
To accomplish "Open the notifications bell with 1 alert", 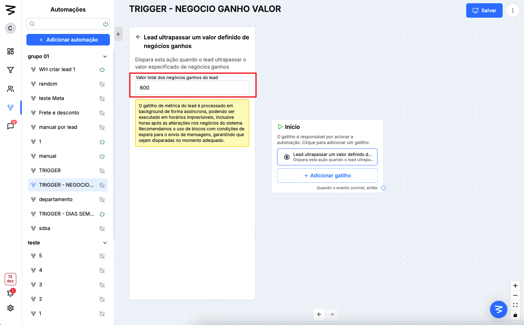I will 10,293.
